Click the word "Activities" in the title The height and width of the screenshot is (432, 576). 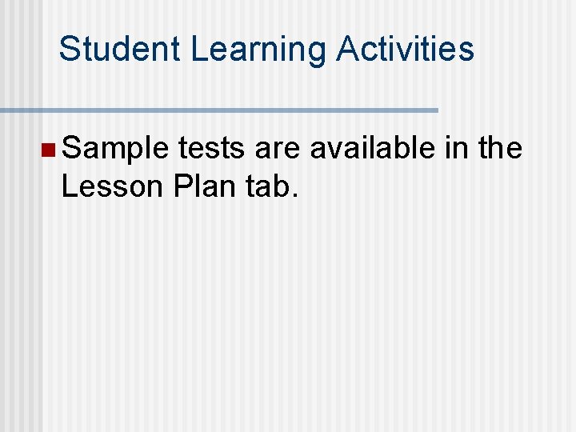(x=405, y=49)
